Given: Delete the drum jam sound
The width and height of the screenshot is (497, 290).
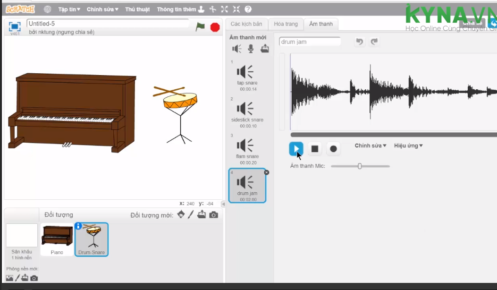Looking at the screenshot, I should [266, 172].
